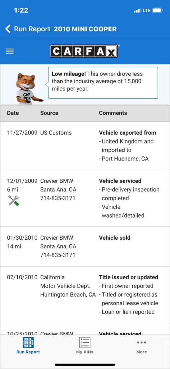
Task: Tap the My VINs list icon
Action: [85, 342]
